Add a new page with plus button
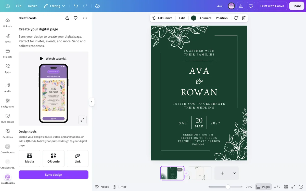 (x=222, y=173)
